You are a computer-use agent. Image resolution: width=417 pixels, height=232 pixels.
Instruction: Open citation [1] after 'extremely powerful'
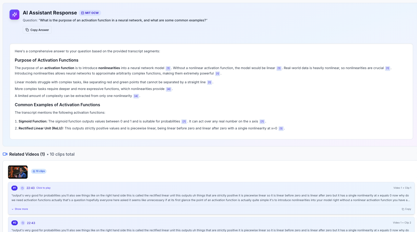218,74
